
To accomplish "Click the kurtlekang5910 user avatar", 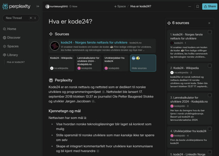I will pyautogui.click(x=47, y=6).
